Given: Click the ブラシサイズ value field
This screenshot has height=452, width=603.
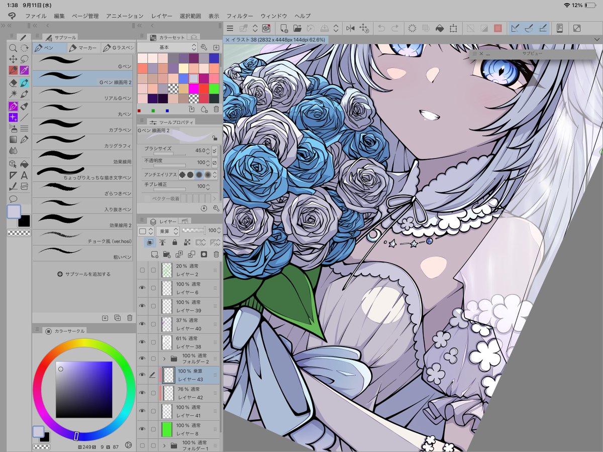Looking at the screenshot, I should (200, 150).
